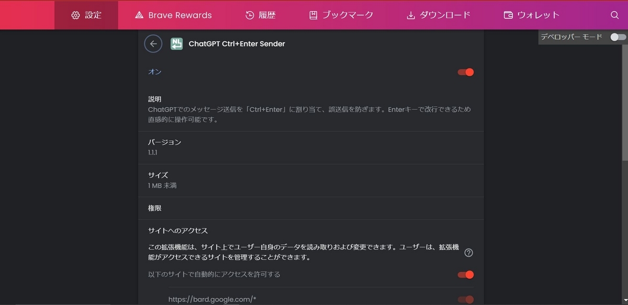Open the ウォレット wallet tab

(x=532, y=15)
